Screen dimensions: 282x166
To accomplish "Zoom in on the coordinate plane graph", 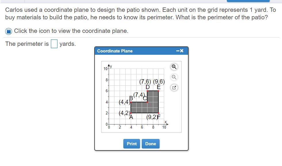I will pos(174,67).
